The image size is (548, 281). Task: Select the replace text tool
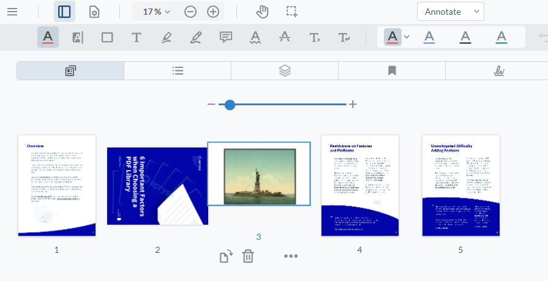[x=344, y=37]
